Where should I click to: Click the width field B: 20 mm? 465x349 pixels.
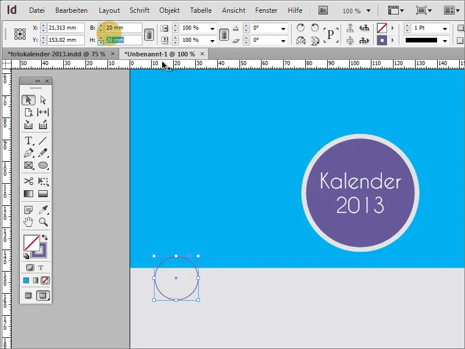coord(123,28)
